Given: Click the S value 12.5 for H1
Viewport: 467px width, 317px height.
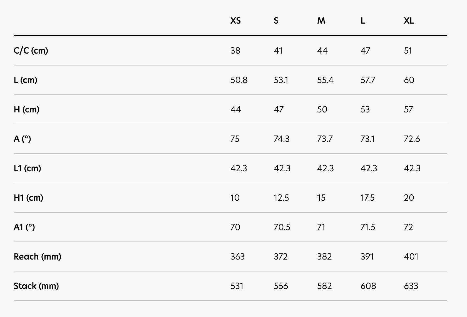Looking at the screenshot, I should [281, 198].
